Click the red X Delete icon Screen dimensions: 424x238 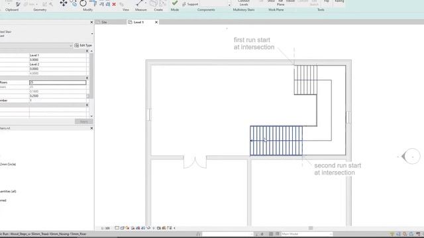[x=114, y=5]
